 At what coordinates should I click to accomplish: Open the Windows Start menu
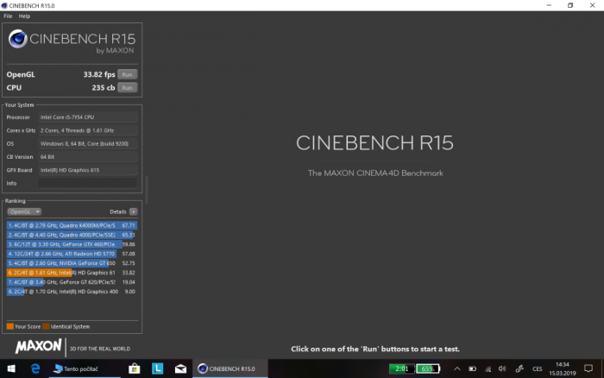pos(11,369)
